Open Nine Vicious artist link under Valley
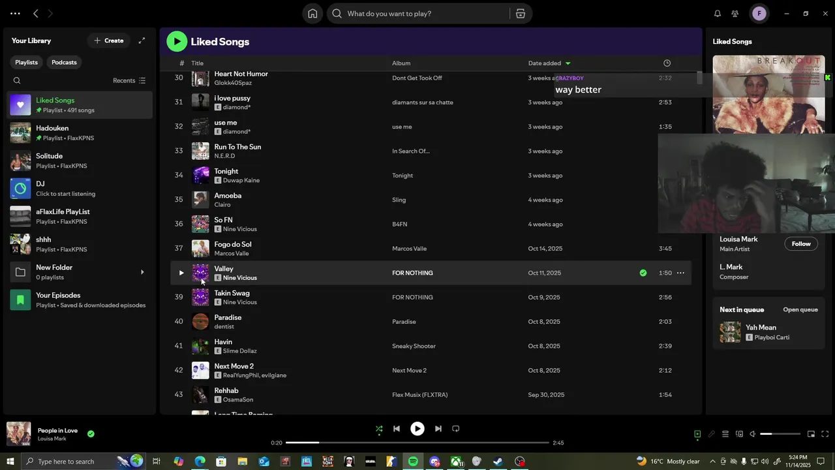 (x=240, y=278)
